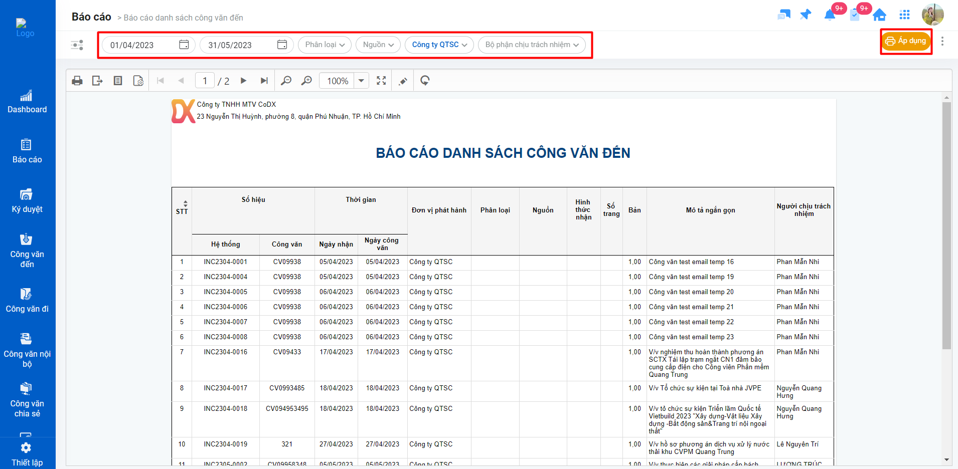Go to home icon in header

click(x=879, y=15)
